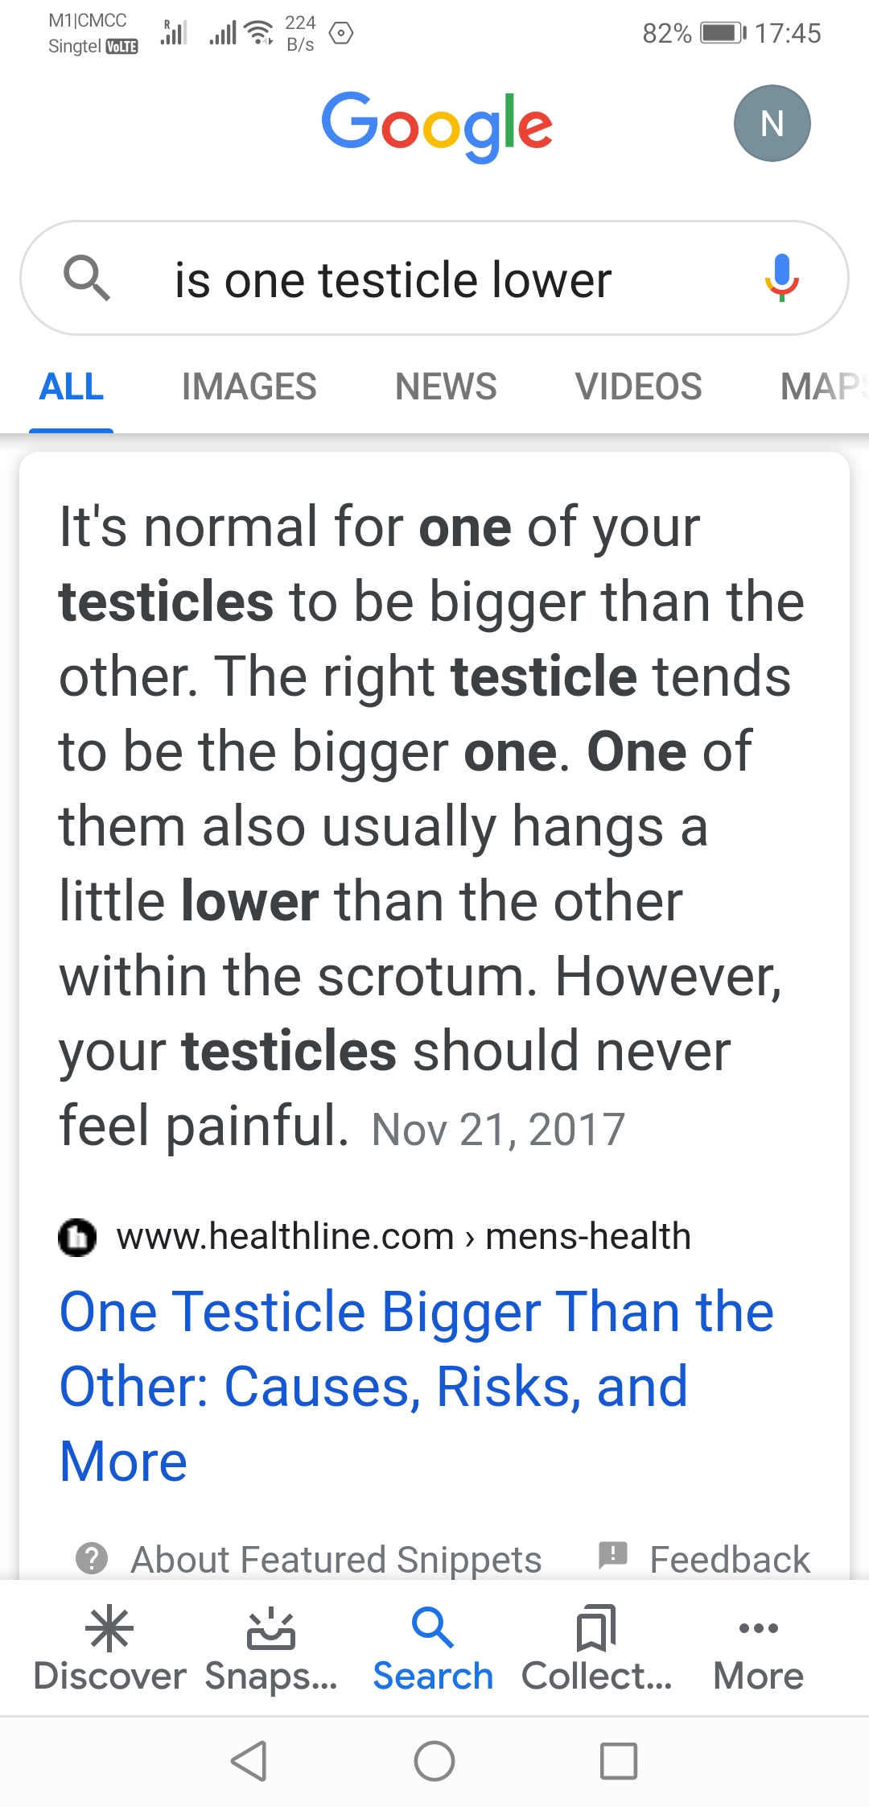
Task: Tap the Google logo
Action: pyautogui.click(x=437, y=126)
